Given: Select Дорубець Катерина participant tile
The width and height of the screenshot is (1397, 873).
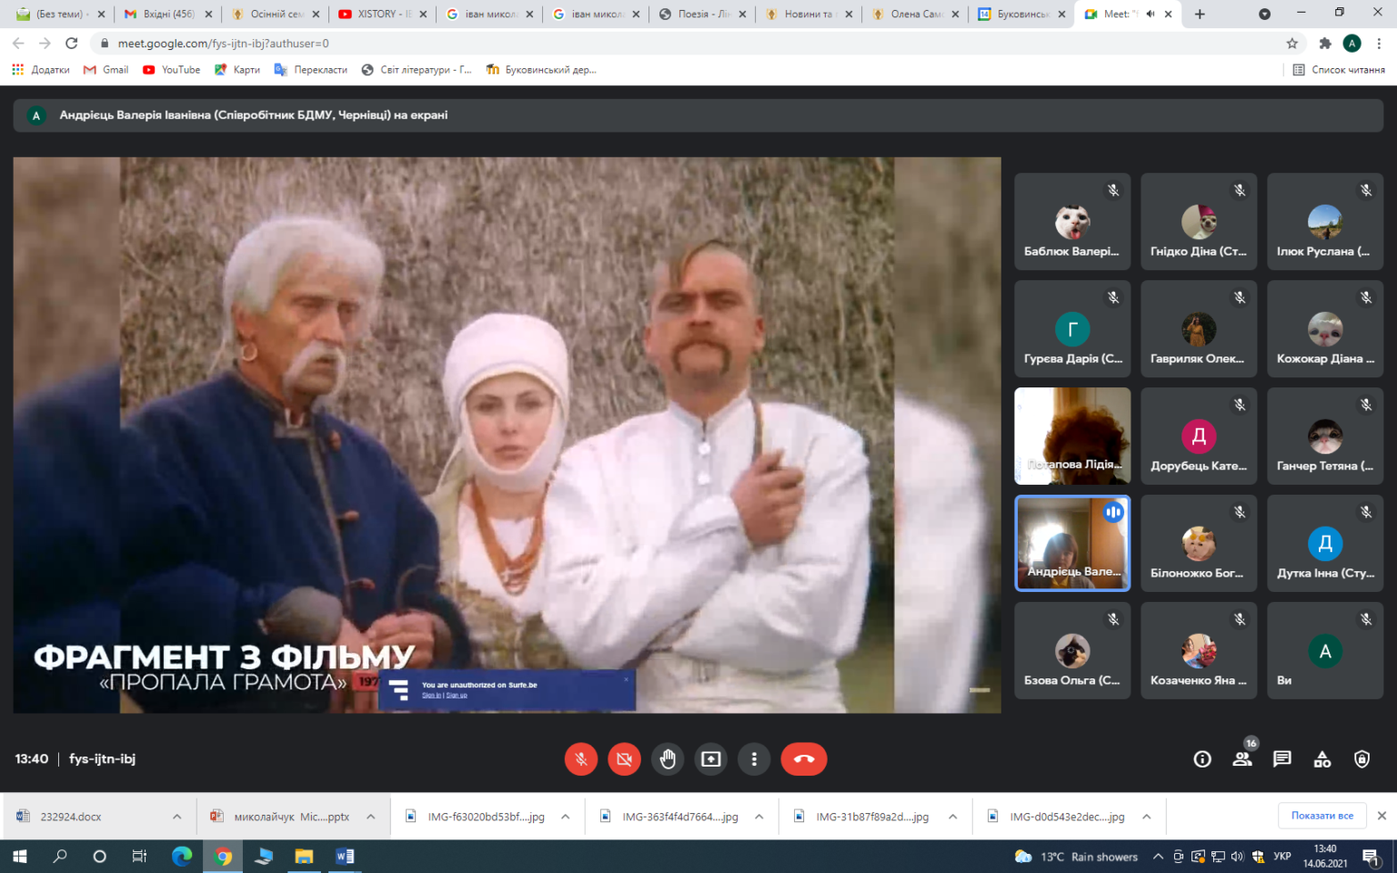Looking at the screenshot, I should 1199,436.
